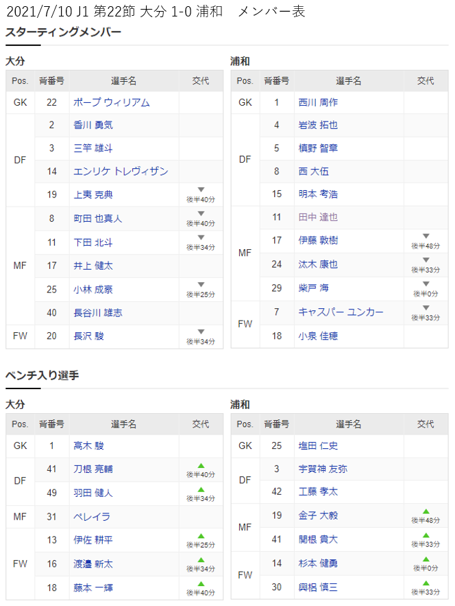Open player page for ポープ ウィリアム
The width and height of the screenshot is (455, 606).
pos(112,102)
